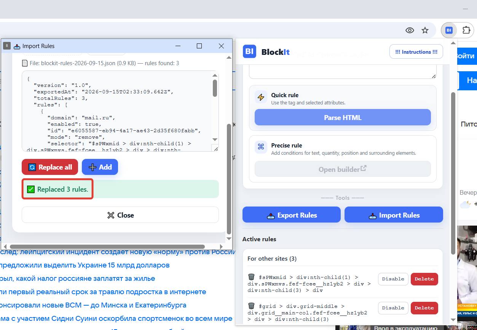
Task: Click the BI logo in the BlockIt popup header
Action: coord(250,52)
